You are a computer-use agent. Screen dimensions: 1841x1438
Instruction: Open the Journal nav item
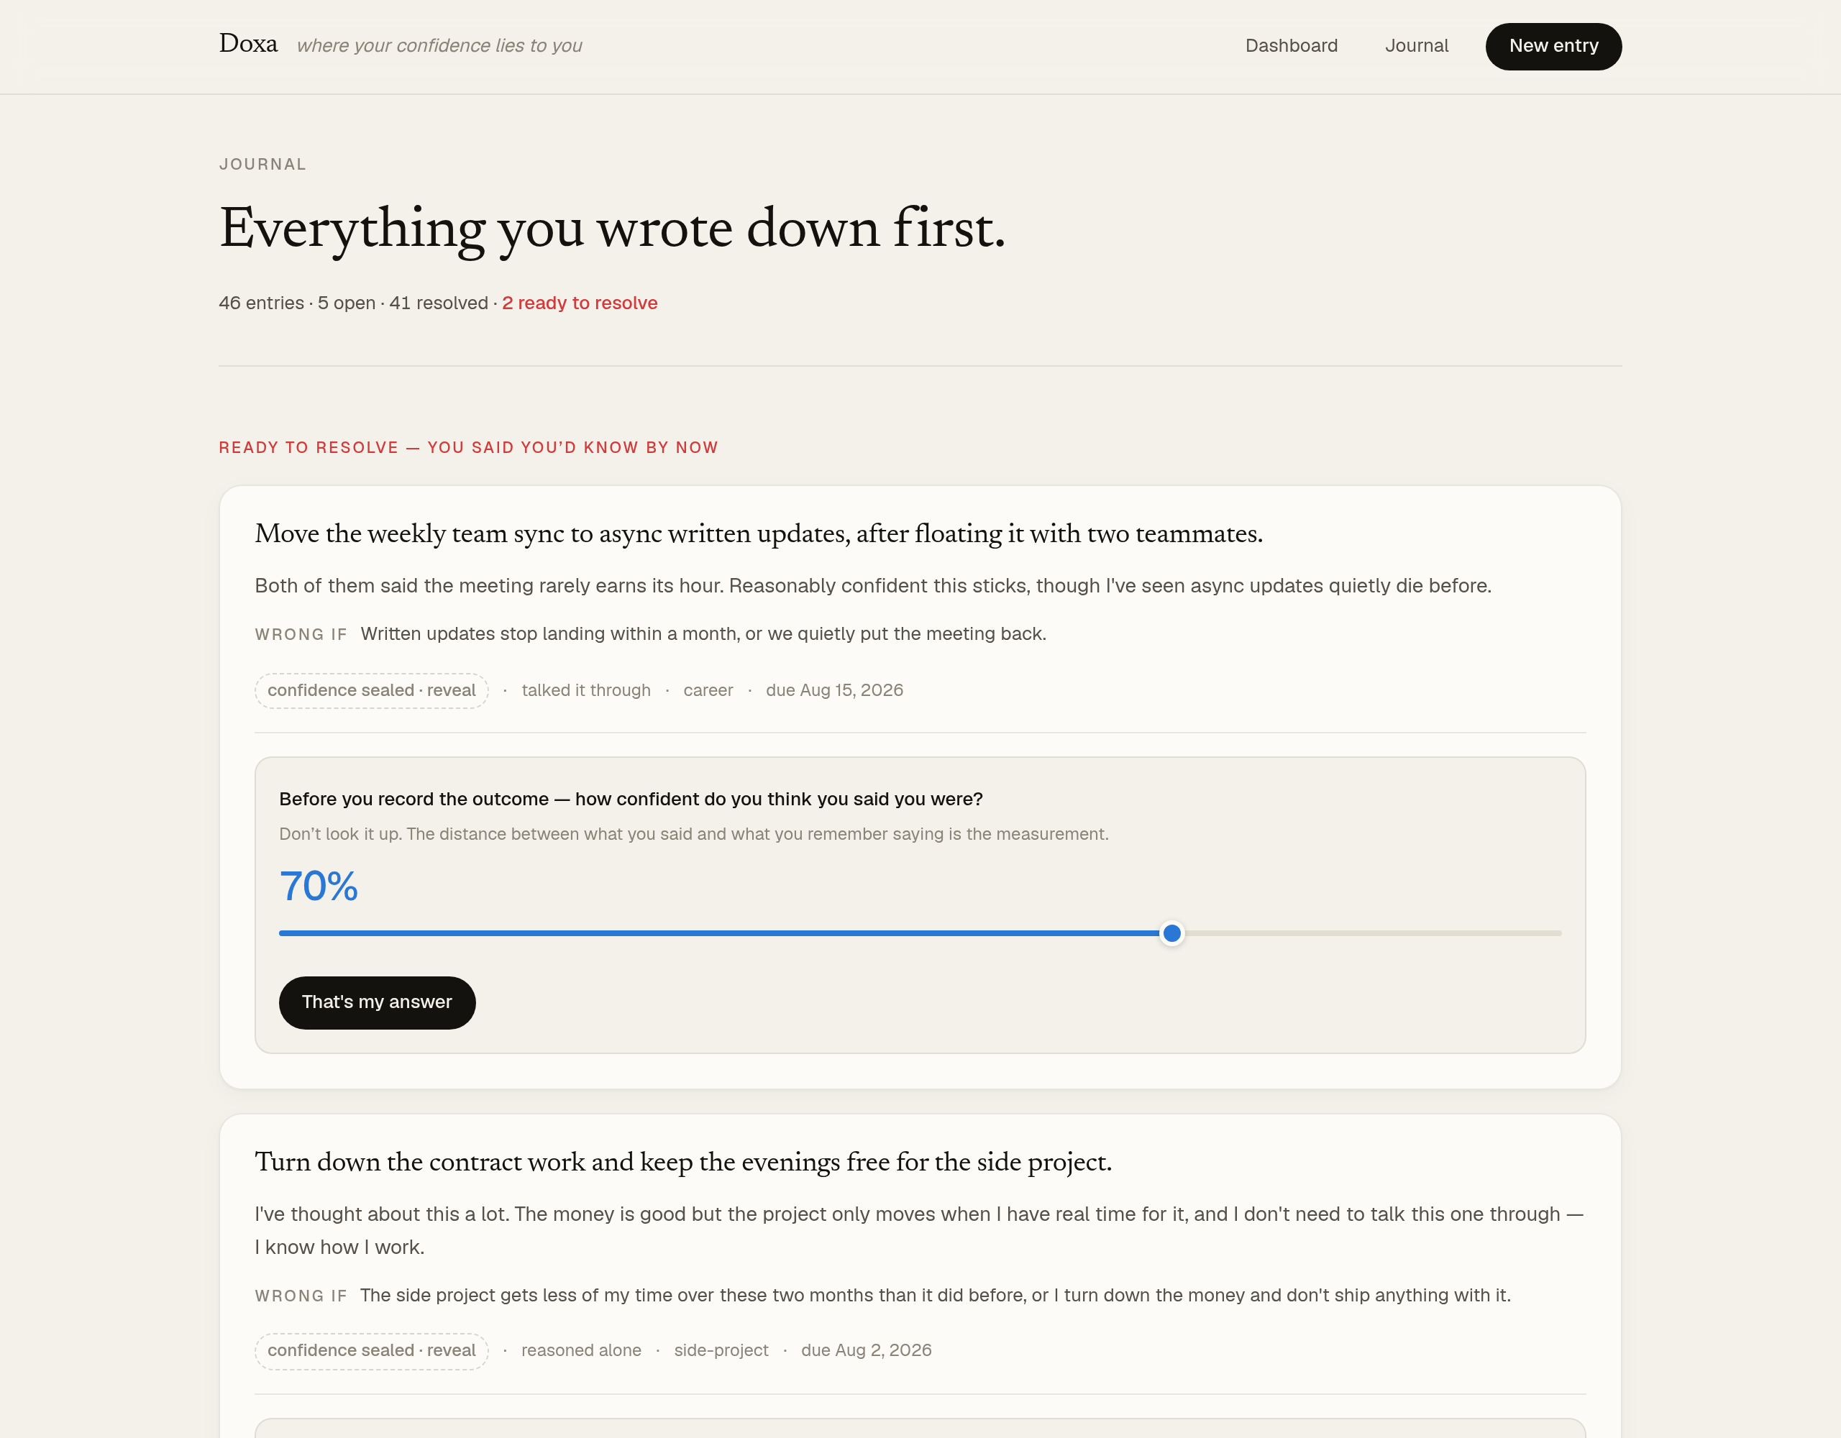coord(1416,45)
